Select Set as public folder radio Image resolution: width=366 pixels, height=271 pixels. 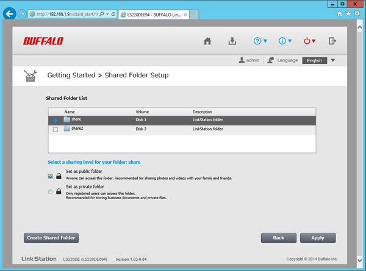click(50, 177)
